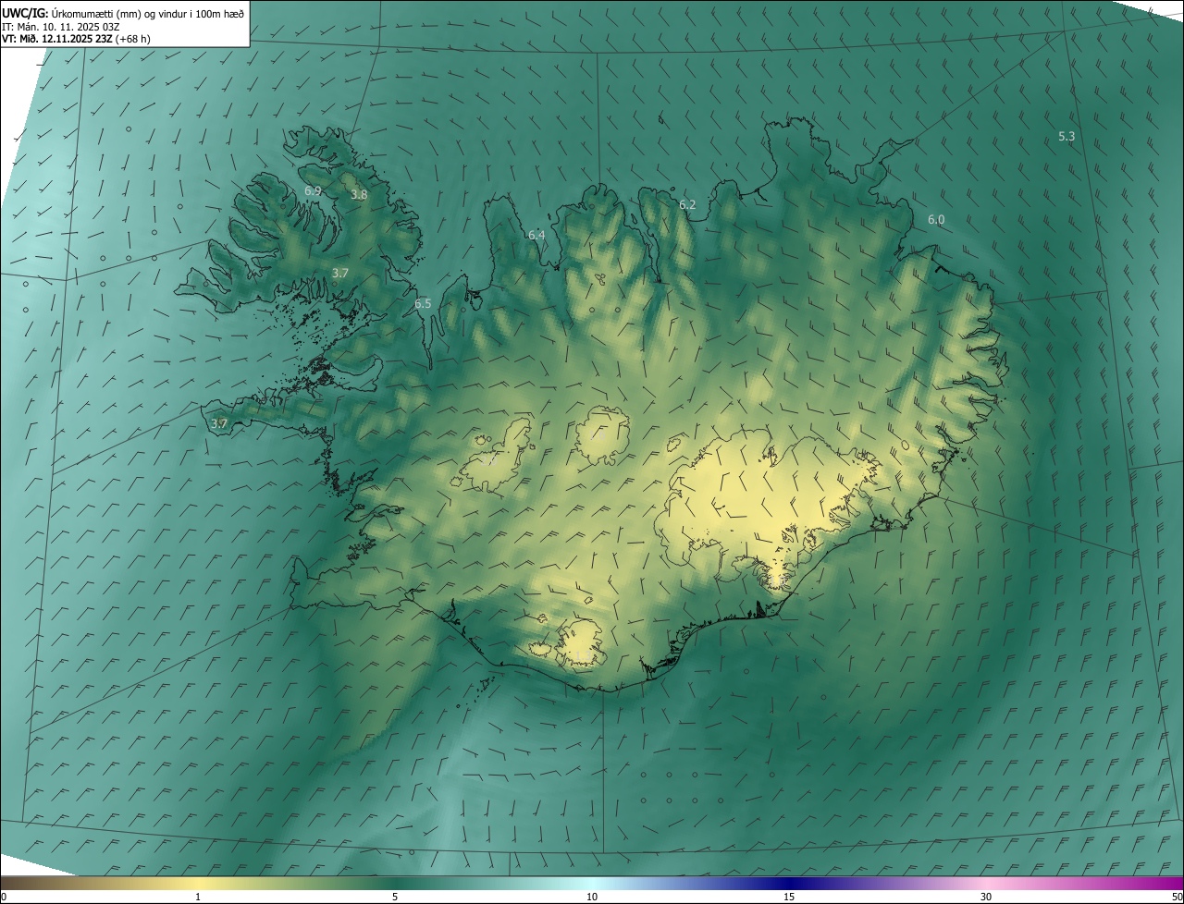1184x904 pixels.
Task: Click the 0 tick on color scale
Action: click(4, 897)
